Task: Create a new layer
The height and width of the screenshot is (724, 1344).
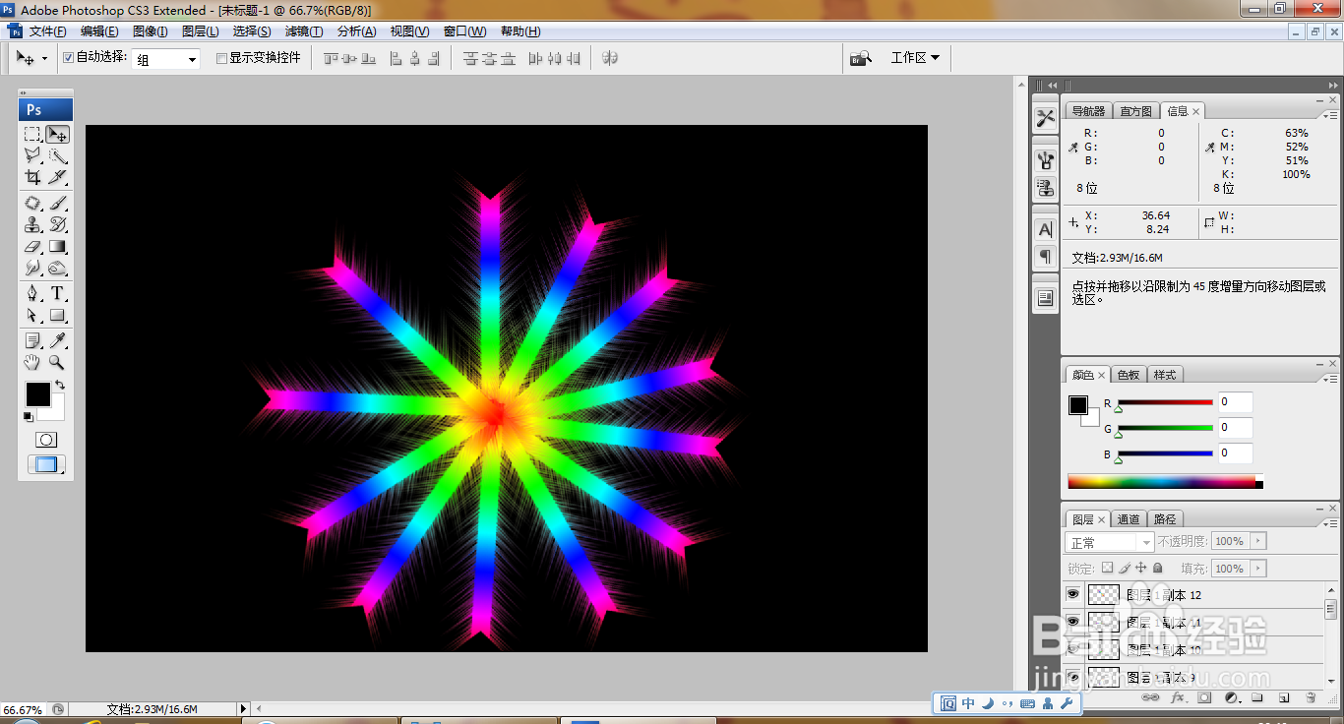Action: tap(1284, 697)
